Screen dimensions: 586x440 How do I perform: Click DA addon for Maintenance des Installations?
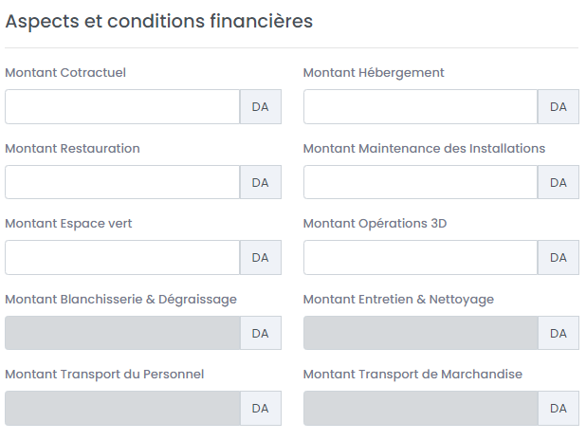click(559, 182)
